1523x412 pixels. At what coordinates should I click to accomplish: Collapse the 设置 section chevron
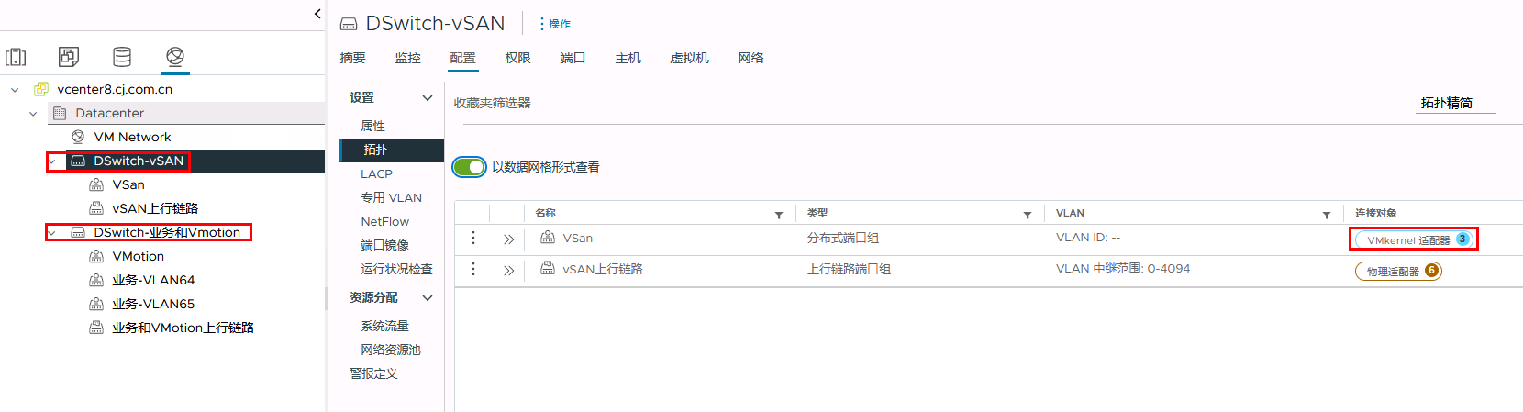click(427, 98)
